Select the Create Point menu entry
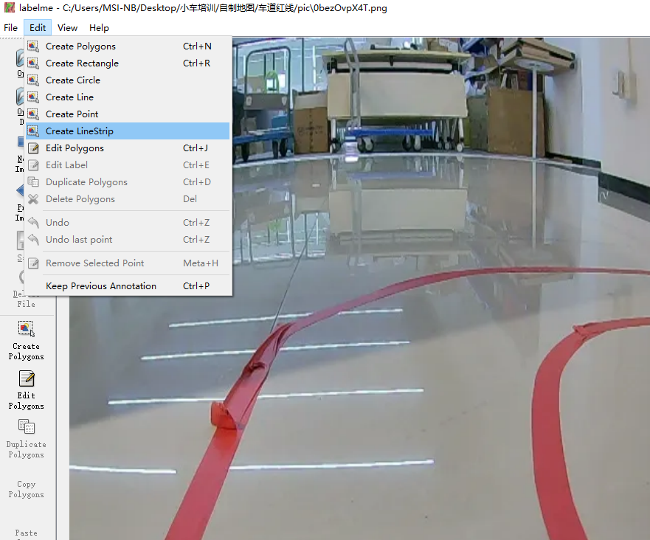 (72, 114)
